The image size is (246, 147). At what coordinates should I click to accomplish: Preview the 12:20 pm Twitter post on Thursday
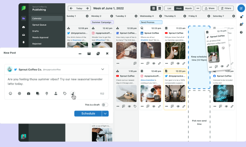(178, 106)
